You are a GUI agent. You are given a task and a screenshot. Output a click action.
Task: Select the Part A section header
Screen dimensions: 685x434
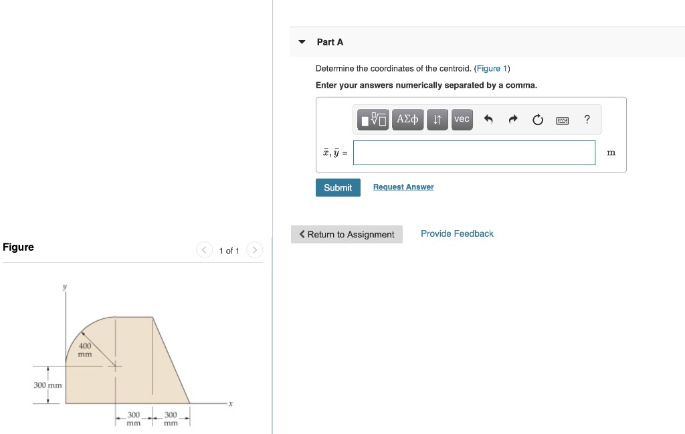[x=330, y=41]
